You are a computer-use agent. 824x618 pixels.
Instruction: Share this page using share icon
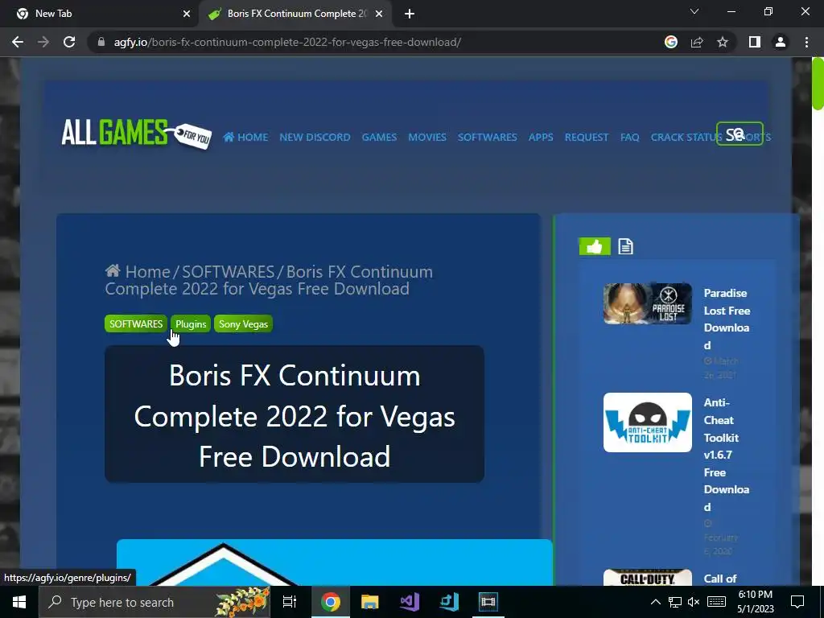697,42
